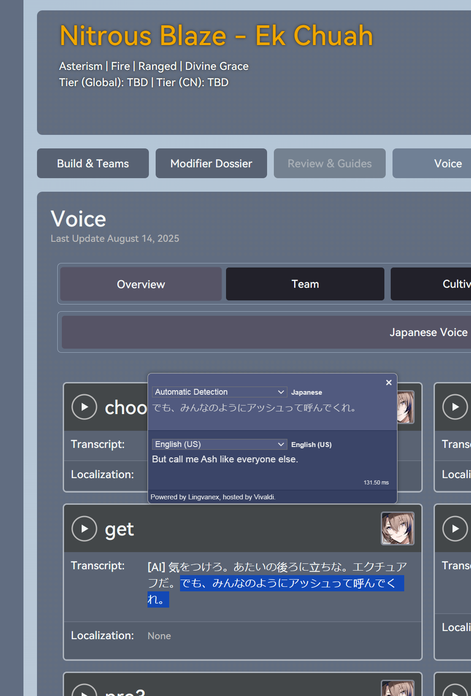Open the Modifier Dossier tab
This screenshot has height=696, width=471.
coord(211,163)
